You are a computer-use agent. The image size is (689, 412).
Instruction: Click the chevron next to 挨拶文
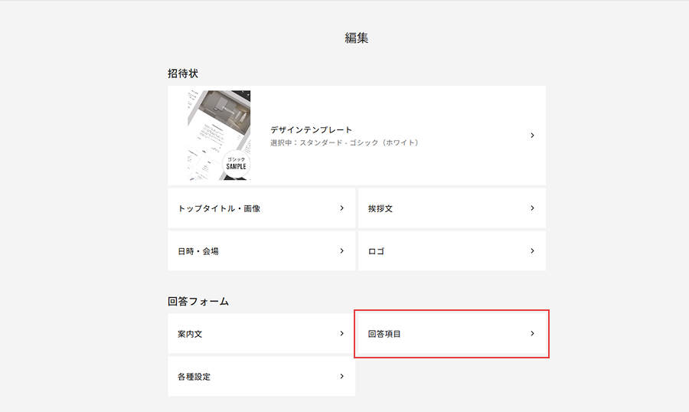point(532,208)
